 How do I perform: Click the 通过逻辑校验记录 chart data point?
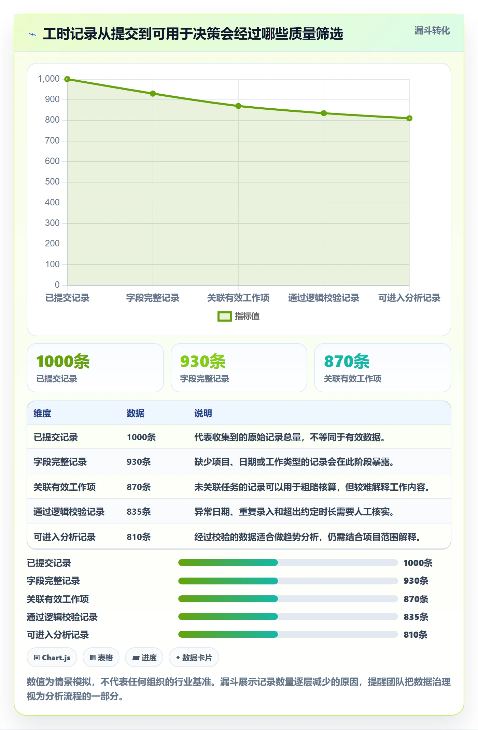pyautogui.click(x=324, y=113)
